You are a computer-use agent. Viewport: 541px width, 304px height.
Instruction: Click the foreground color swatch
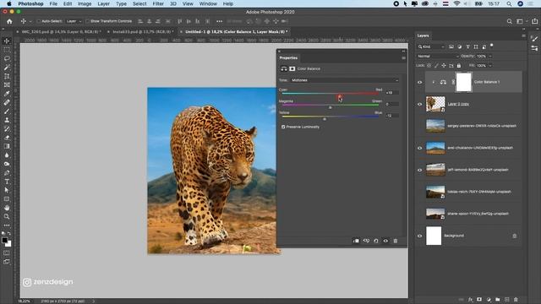click(x=4, y=240)
